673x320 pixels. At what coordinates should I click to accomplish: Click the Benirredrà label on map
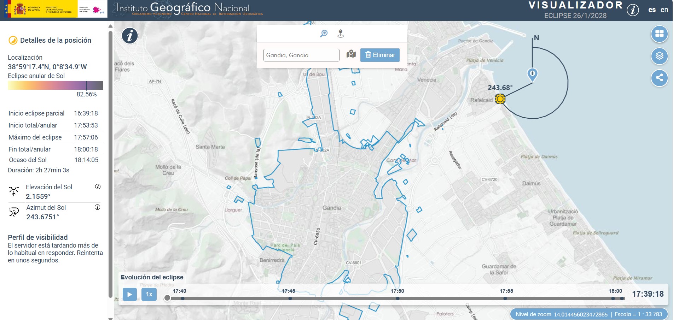(x=272, y=260)
